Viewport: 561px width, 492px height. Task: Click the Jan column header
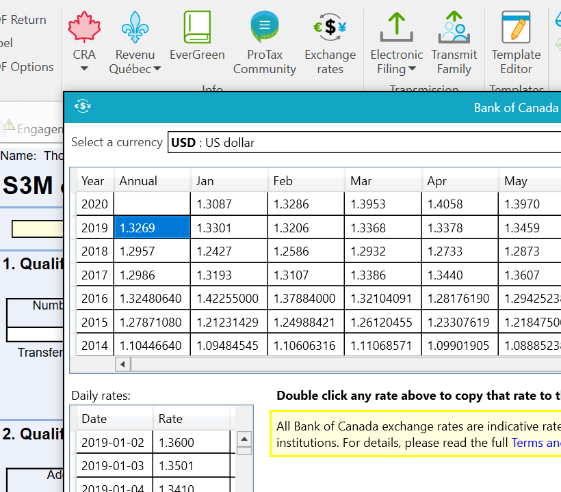click(229, 181)
